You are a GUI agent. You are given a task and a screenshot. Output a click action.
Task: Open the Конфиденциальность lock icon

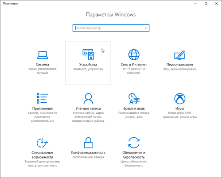88,143
